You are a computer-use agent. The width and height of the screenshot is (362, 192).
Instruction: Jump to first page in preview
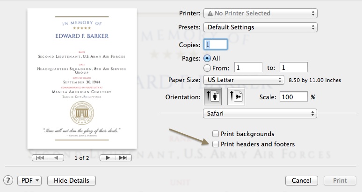click(x=40, y=158)
